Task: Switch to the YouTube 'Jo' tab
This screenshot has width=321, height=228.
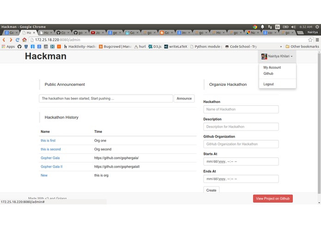Action: click(x=97, y=32)
